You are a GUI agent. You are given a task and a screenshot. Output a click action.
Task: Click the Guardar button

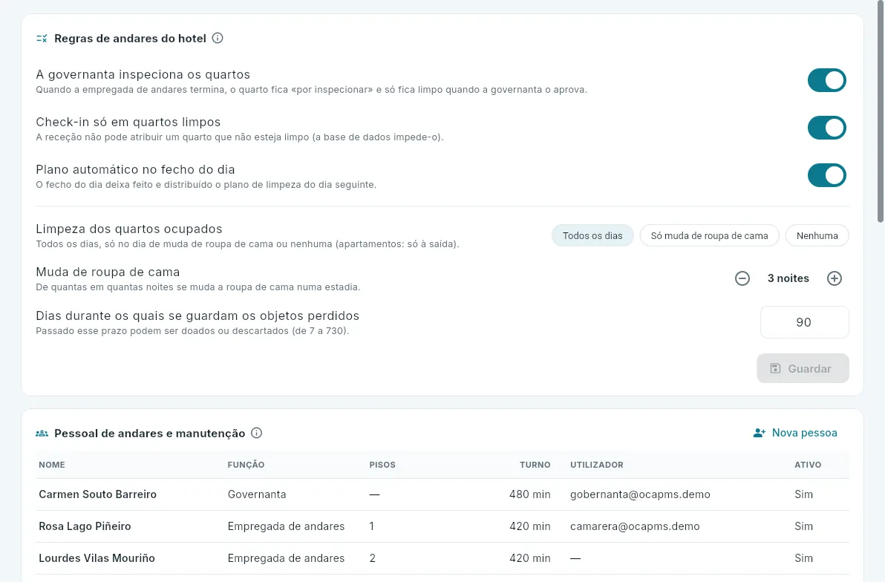803,369
